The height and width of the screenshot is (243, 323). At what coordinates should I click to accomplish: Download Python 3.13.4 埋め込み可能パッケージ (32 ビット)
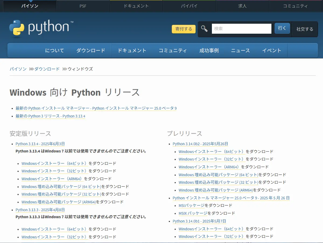pyautogui.click(x=61, y=194)
